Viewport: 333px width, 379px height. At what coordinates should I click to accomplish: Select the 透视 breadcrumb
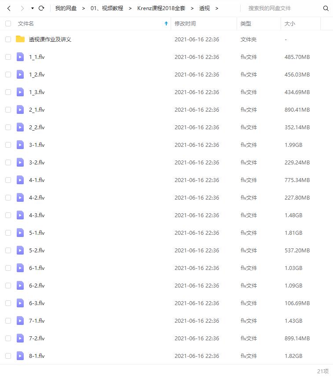click(x=205, y=8)
